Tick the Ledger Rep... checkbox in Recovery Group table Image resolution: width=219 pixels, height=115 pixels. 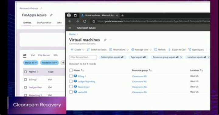[x=26, y=87]
